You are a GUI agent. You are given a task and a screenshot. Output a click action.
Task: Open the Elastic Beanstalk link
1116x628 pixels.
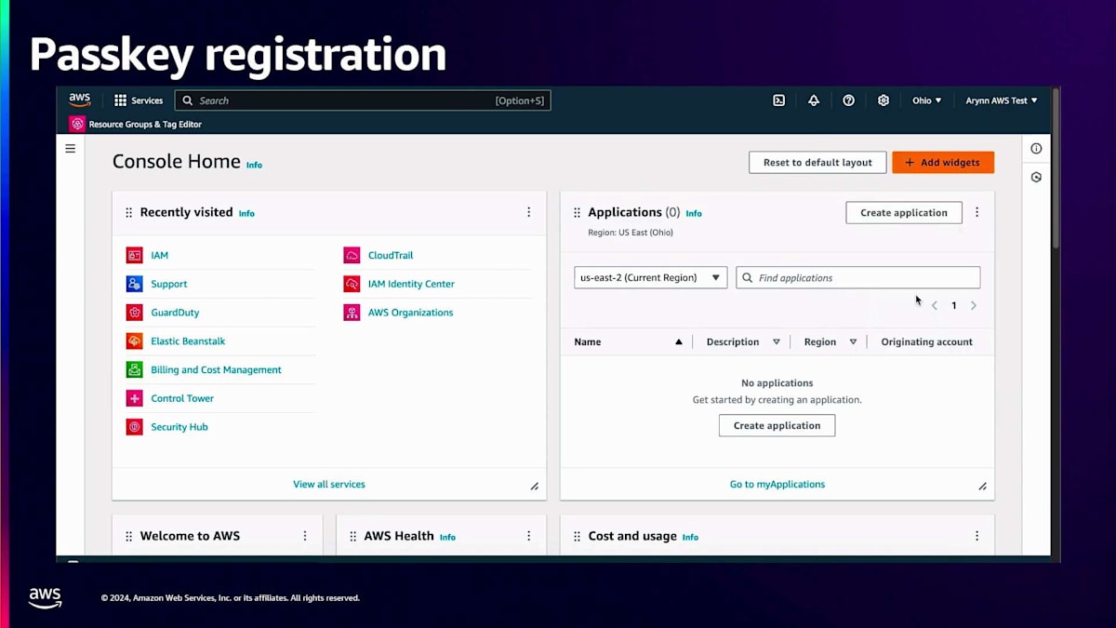pyautogui.click(x=188, y=341)
